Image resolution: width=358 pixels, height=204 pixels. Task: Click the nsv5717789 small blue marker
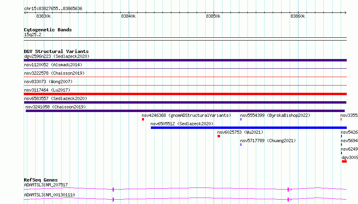click(x=241, y=145)
